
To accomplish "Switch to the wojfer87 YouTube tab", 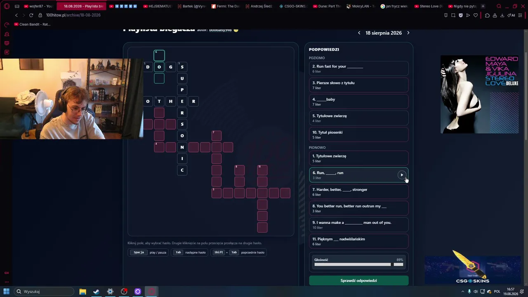I will tap(38, 6).
